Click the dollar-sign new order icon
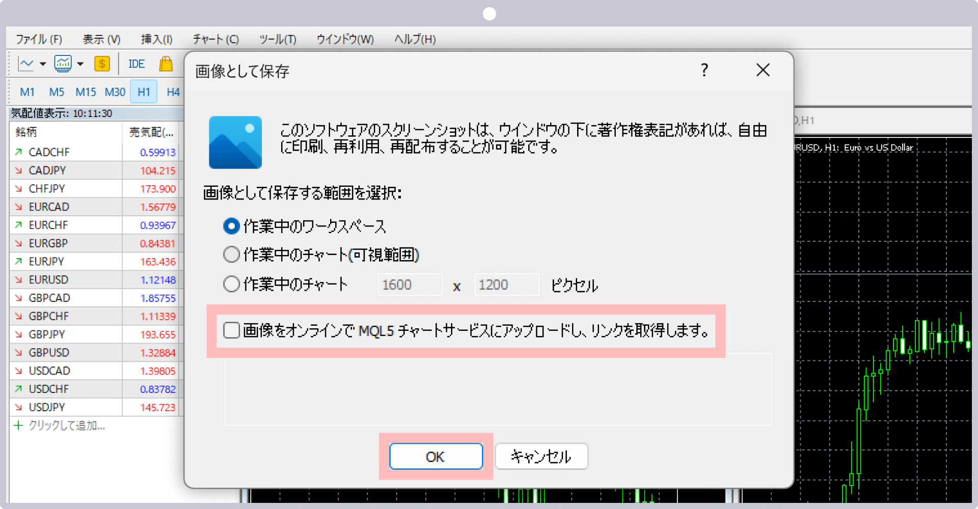The image size is (978, 509). 102,64
